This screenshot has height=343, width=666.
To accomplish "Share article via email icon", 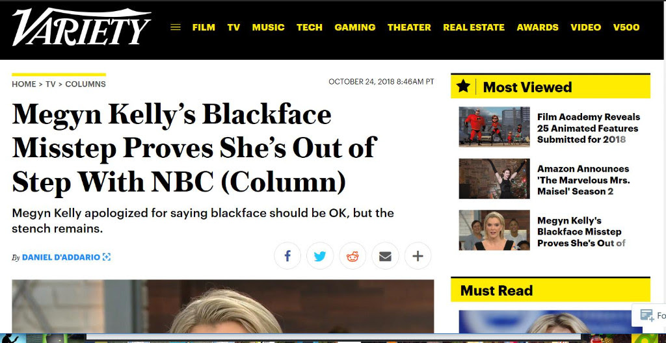I will [x=385, y=256].
